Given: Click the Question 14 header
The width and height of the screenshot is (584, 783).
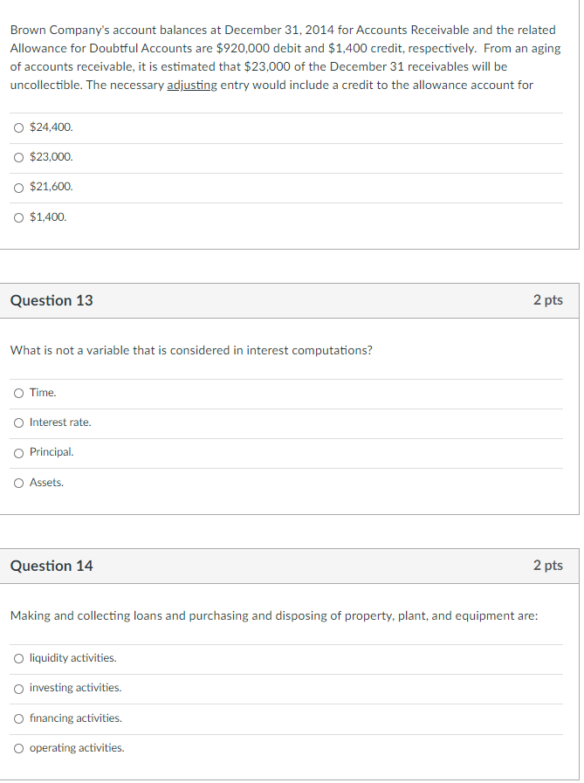Looking at the screenshot, I should pyautogui.click(x=52, y=566).
